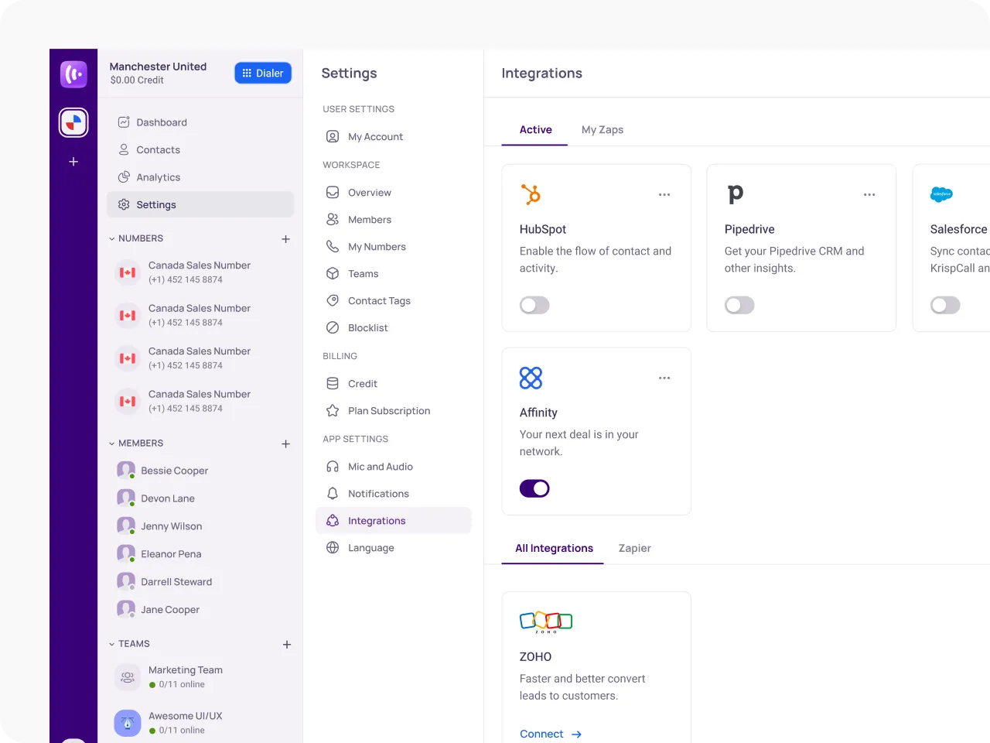Click the Mic and Audio headphones icon
Screen dimensions: 990x743
pyautogui.click(x=333, y=467)
